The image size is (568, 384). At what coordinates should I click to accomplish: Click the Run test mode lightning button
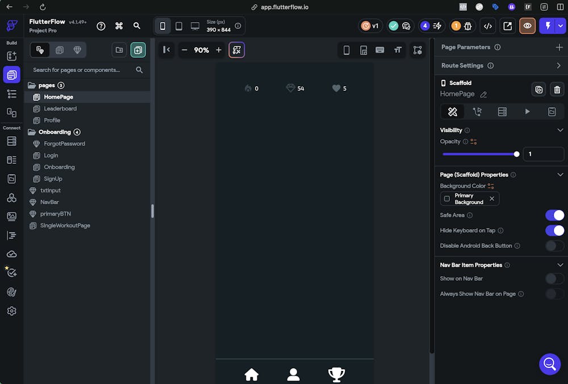pyautogui.click(x=548, y=26)
